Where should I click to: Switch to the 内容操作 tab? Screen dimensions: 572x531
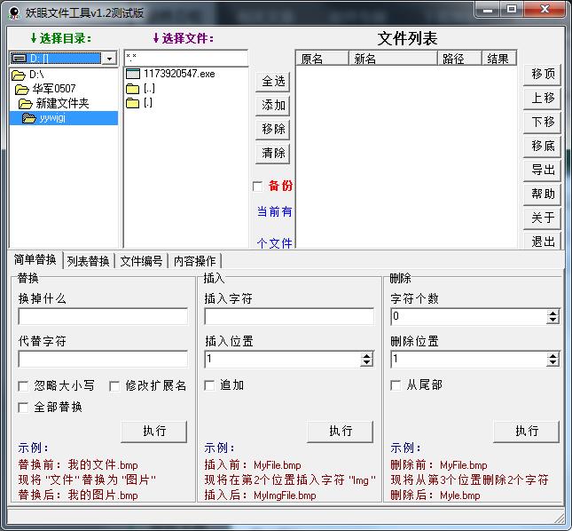[195, 261]
